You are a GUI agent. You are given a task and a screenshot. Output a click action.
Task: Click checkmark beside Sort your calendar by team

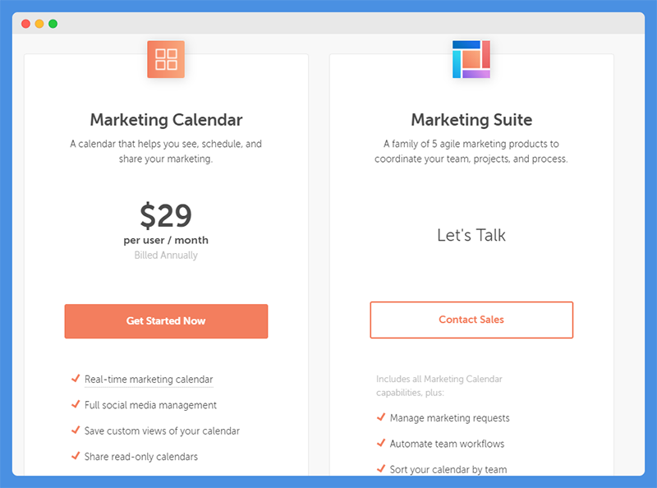pyautogui.click(x=381, y=469)
